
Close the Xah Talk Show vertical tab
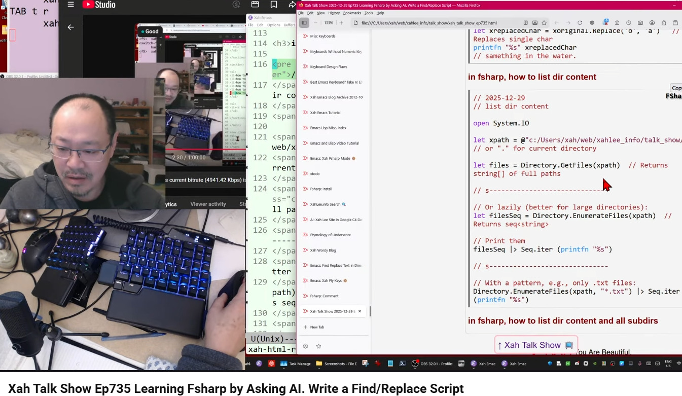(x=360, y=311)
